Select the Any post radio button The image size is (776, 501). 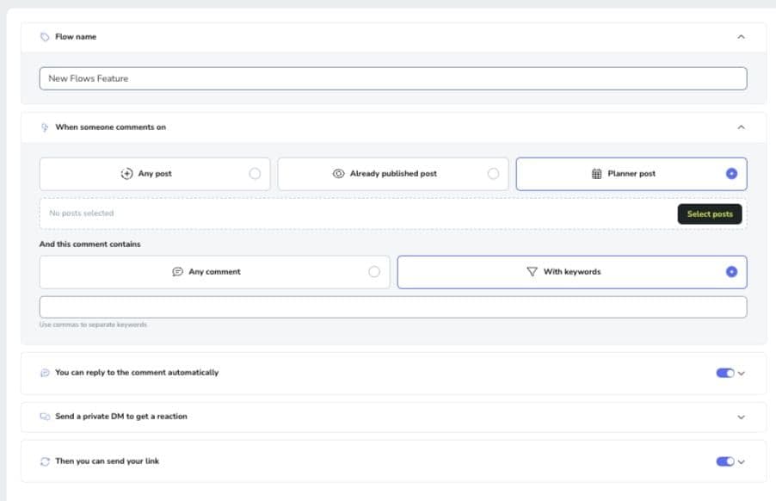tap(255, 174)
